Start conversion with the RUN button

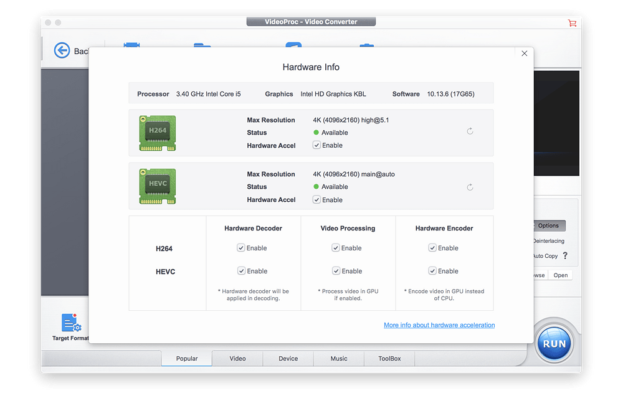click(x=554, y=344)
